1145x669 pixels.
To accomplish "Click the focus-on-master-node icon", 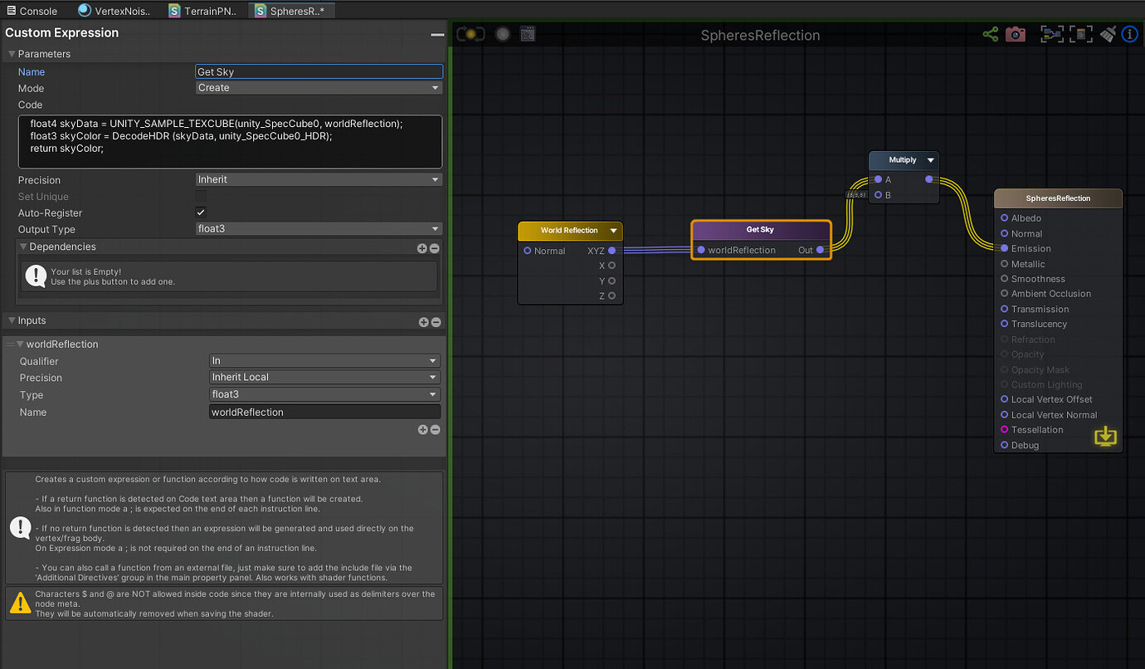I will (1080, 33).
